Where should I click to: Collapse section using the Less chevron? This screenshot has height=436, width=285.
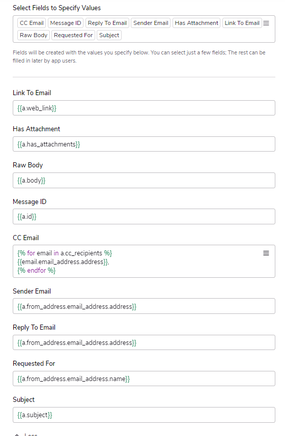point(17,434)
